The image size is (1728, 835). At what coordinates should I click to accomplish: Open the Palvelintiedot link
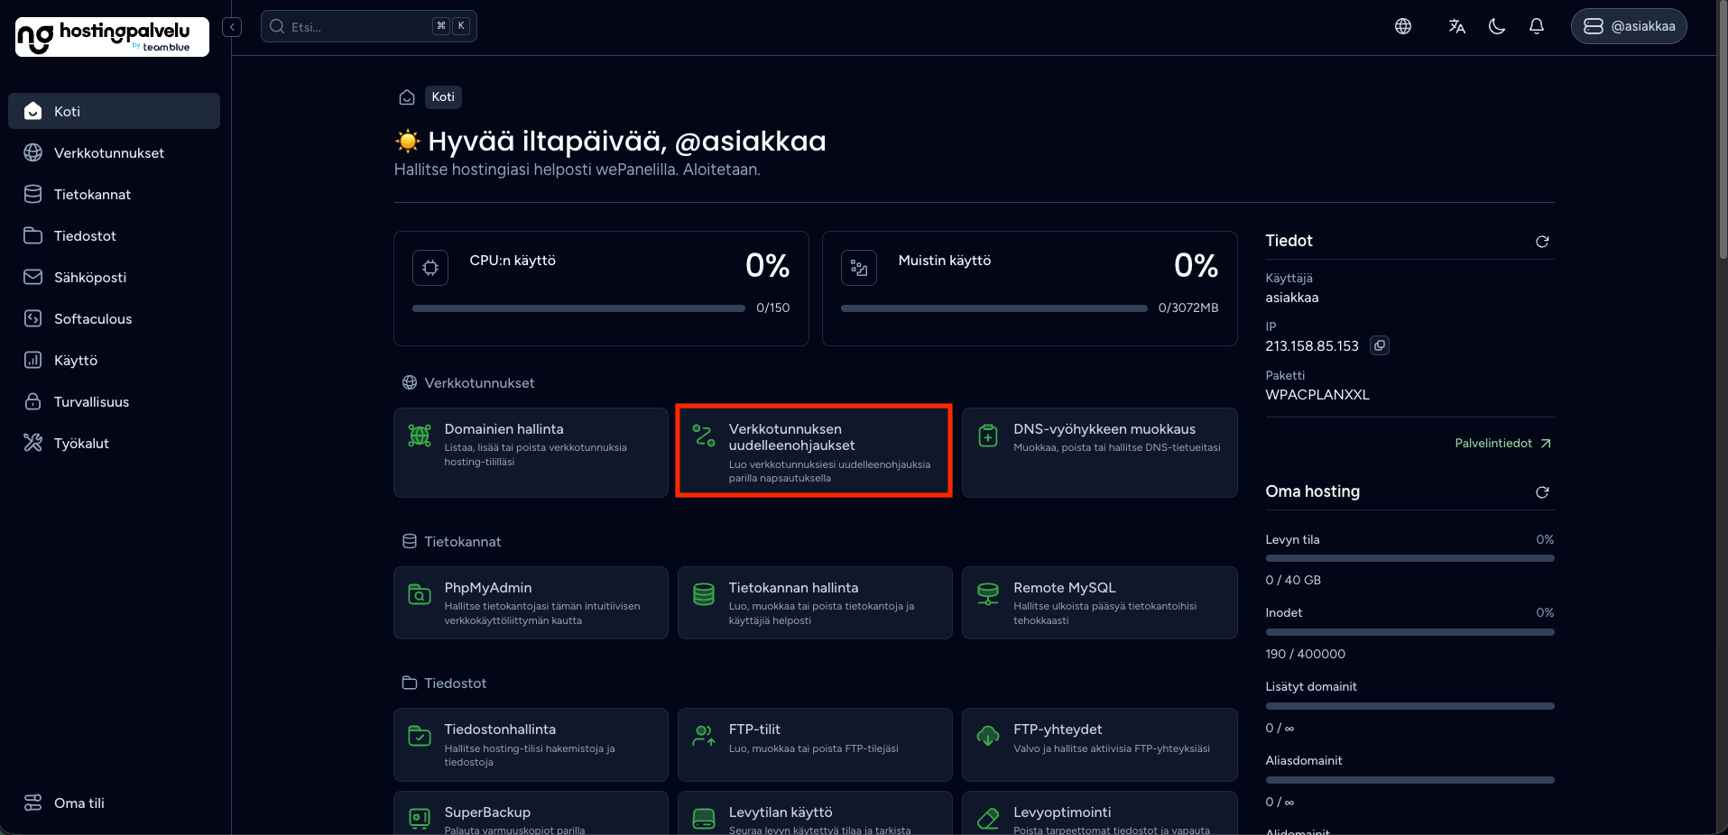tap(1503, 443)
